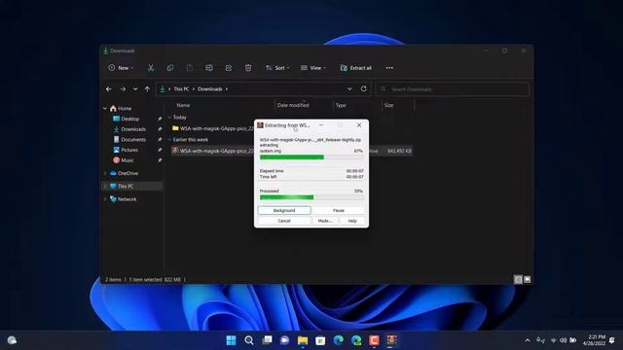Screen dimensions: 623x350
Task: Collapse the Home tree node
Action: pyautogui.click(x=105, y=108)
